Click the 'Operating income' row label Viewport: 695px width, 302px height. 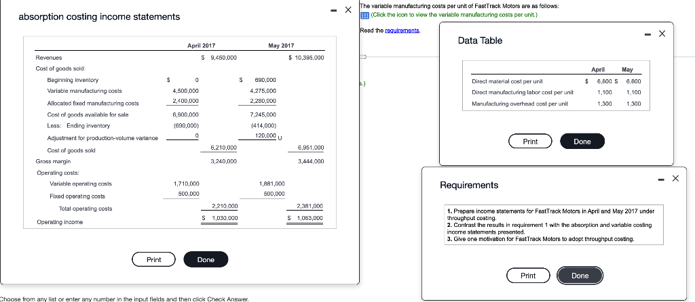(x=60, y=222)
